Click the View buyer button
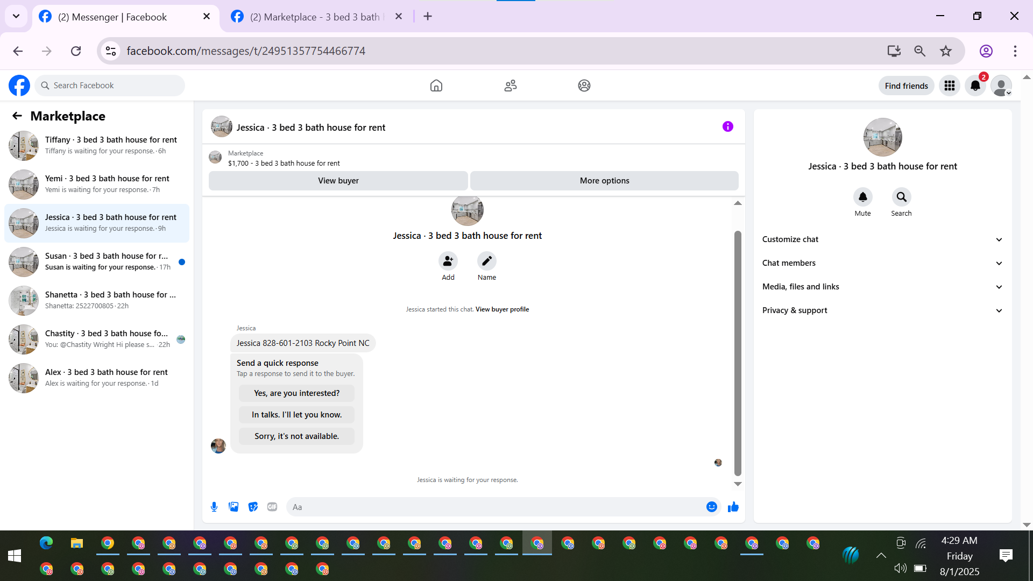 [x=338, y=181]
